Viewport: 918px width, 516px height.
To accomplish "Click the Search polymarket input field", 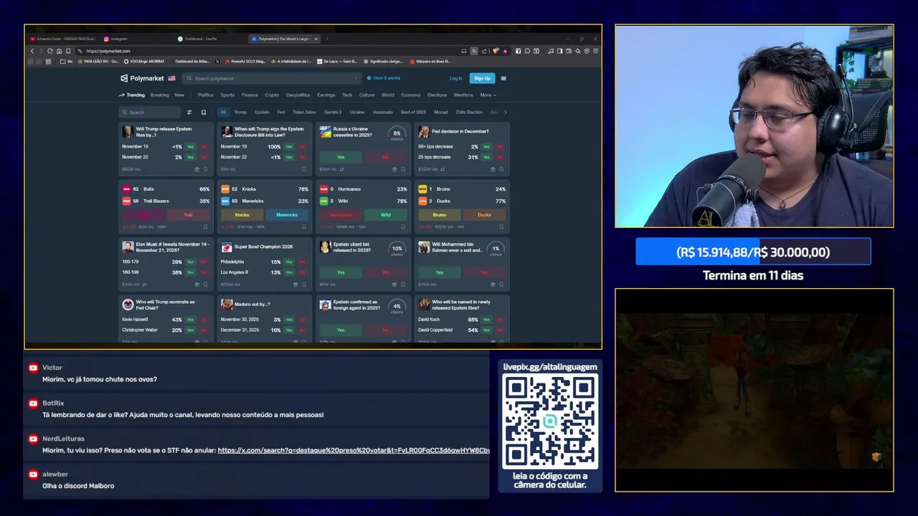I will 271,78.
